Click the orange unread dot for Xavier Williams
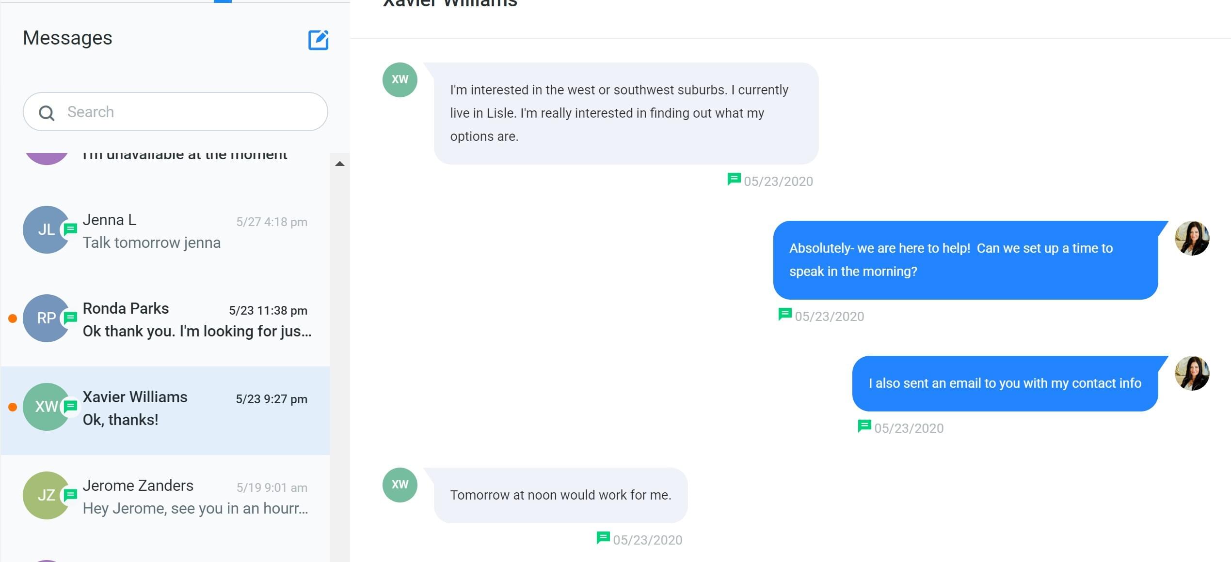 tap(13, 407)
